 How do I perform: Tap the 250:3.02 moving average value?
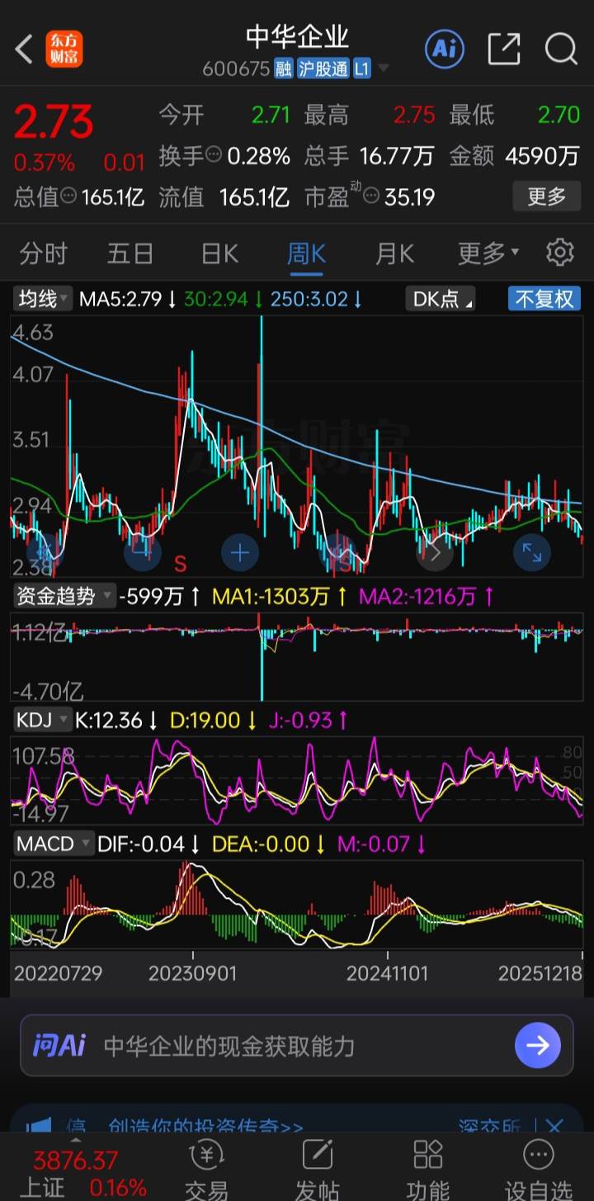(309, 299)
